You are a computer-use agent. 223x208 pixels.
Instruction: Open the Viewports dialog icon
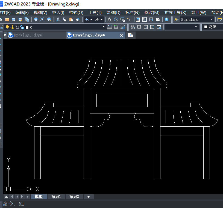coord(133,27)
